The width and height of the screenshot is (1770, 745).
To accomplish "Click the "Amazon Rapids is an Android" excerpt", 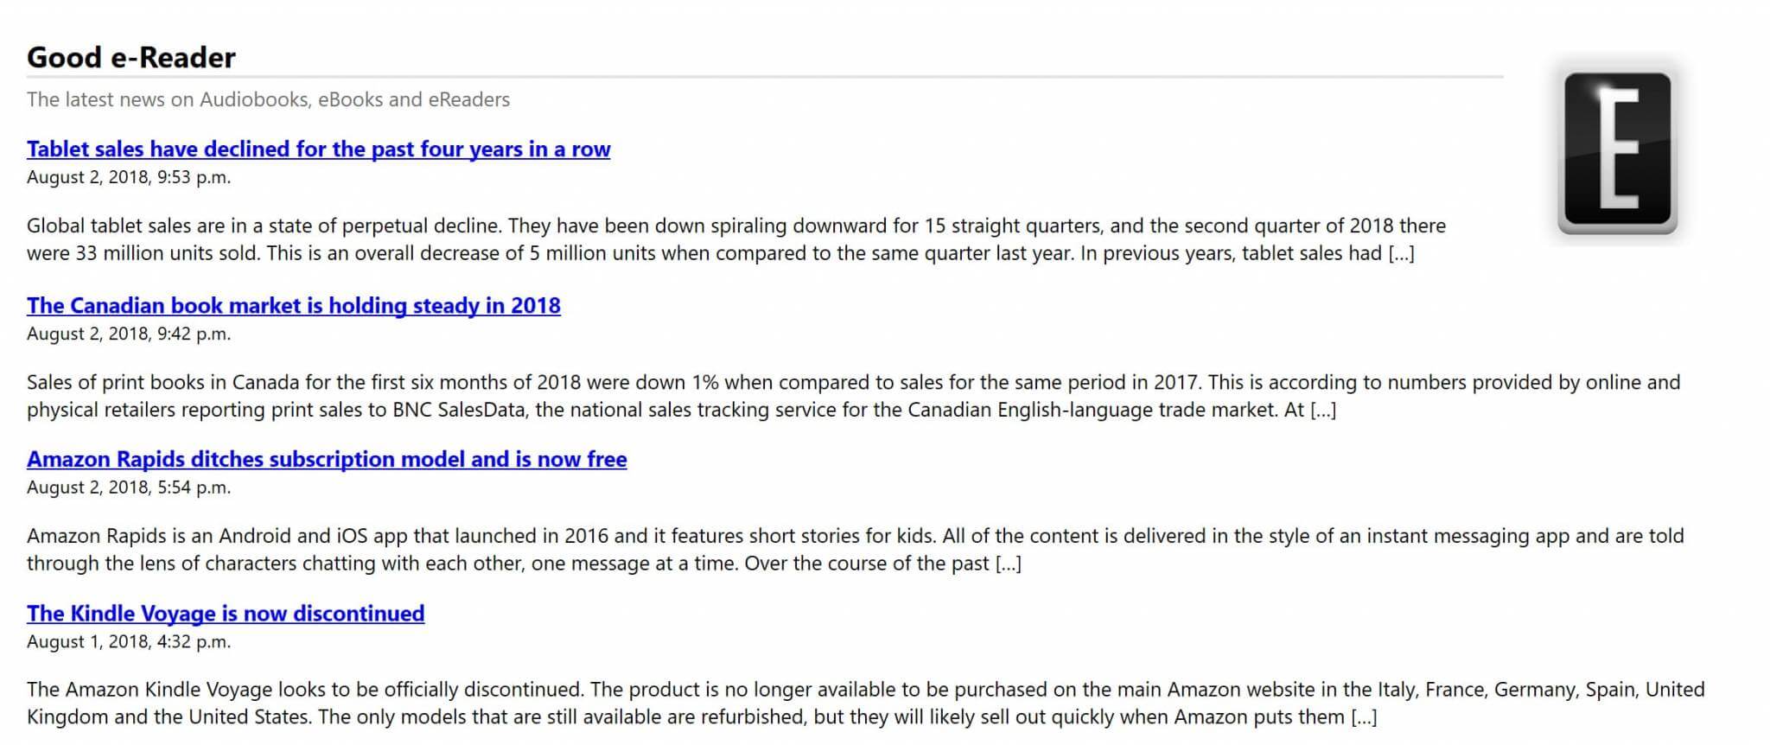I will click(856, 550).
